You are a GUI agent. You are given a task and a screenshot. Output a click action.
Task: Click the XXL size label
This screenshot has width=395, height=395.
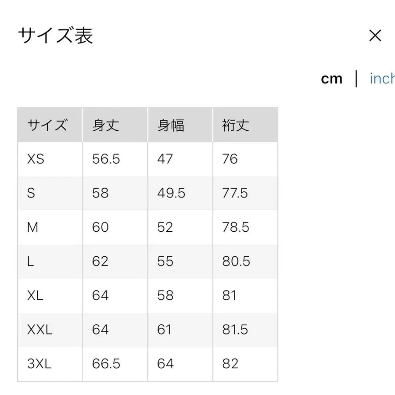tap(39, 330)
